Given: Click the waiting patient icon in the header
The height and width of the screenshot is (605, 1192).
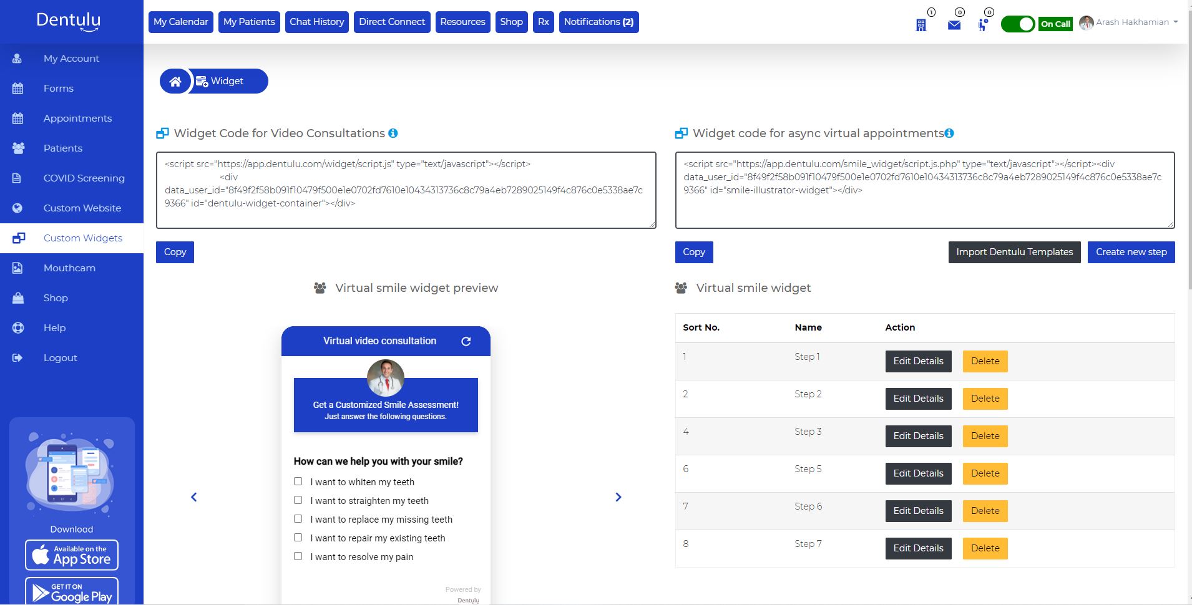Looking at the screenshot, I should click(983, 25).
